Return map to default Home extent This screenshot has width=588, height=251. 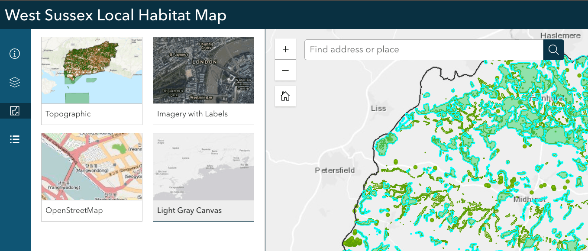click(285, 96)
